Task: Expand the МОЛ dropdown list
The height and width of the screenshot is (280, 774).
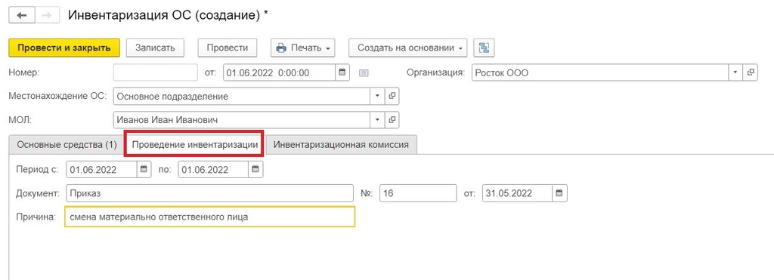Action: [x=378, y=120]
